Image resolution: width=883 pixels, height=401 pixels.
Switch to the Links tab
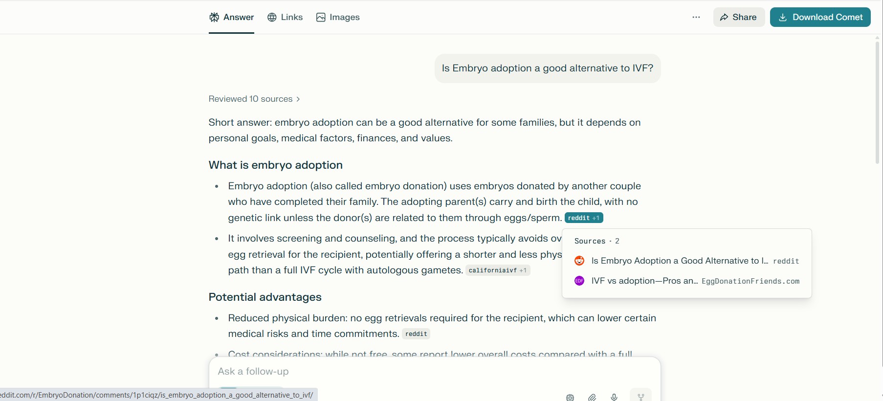(x=285, y=17)
